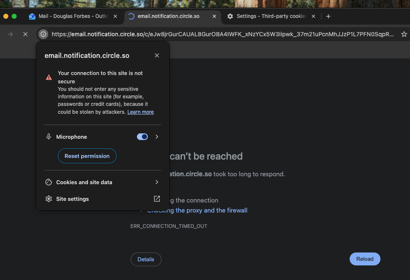
Task: Close the Outlook Mail tab
Action: pos(115,16)
